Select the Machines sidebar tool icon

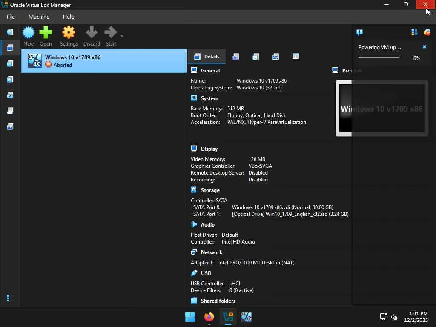tap(10, 48)
